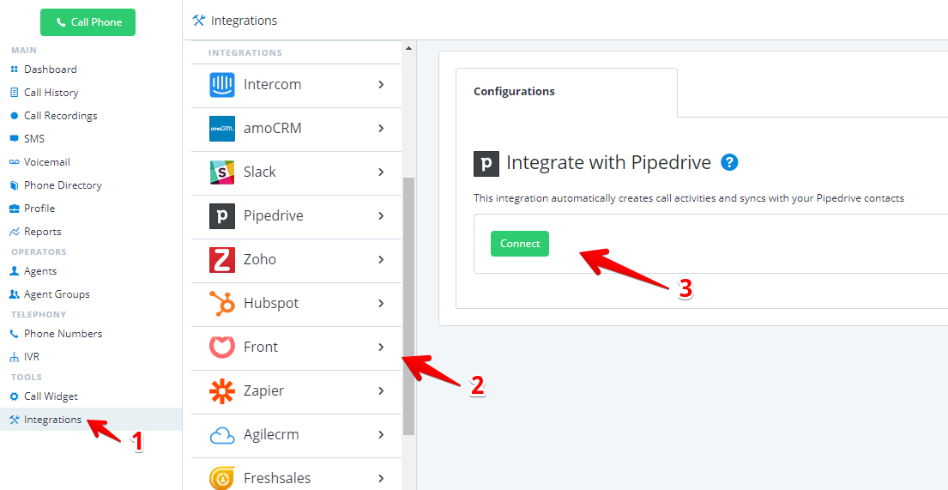Go to Phone Numbers page

point(63,334)
